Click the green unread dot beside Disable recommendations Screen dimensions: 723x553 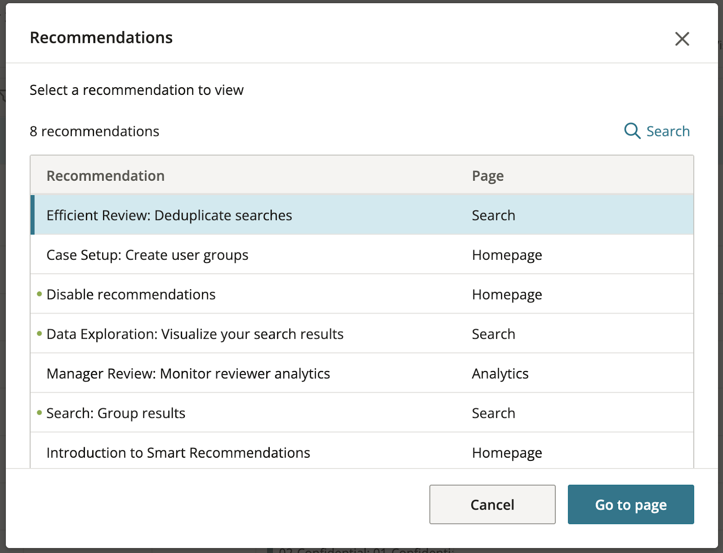38,294
